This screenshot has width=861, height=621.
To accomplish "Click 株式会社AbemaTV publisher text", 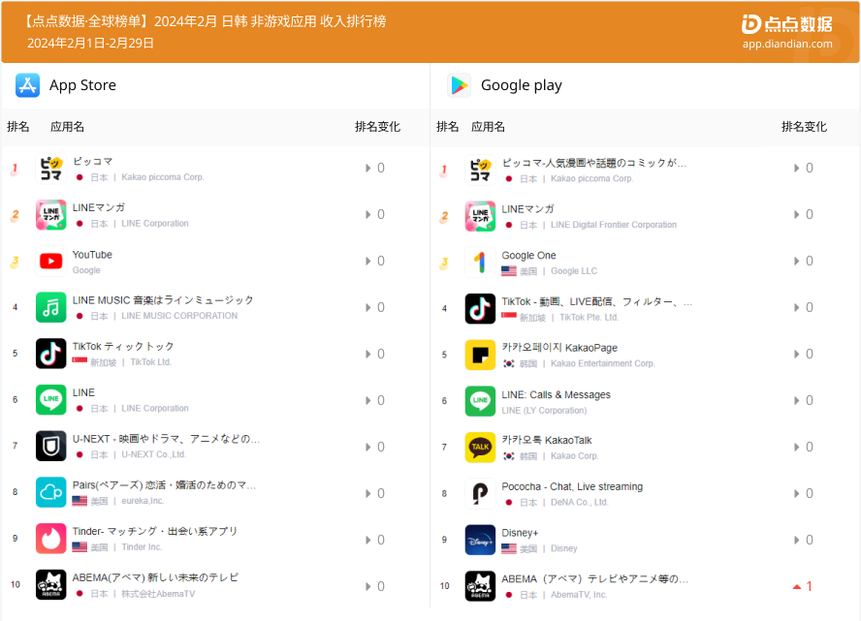I will pyautogui.click(x=158, y=594).
